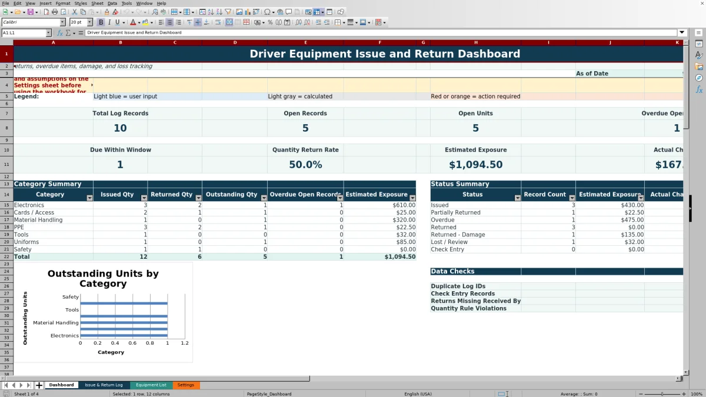This screenshot has width=706, height=397.
Task: Open the Returned Qty filter dropdown
Action: point(198,198)
